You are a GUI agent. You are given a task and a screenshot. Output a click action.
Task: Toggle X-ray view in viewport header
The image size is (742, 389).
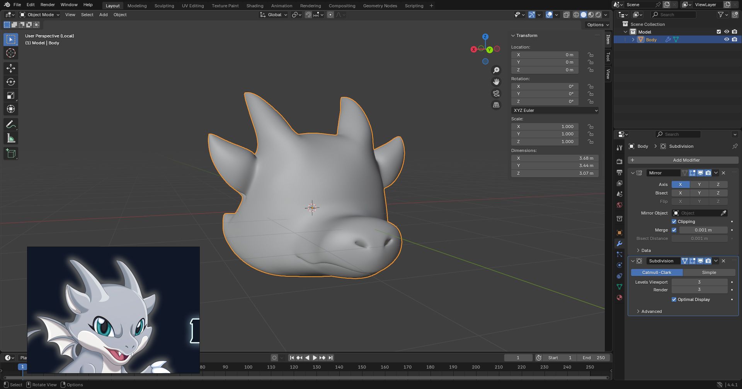click(x=566, y=15)
